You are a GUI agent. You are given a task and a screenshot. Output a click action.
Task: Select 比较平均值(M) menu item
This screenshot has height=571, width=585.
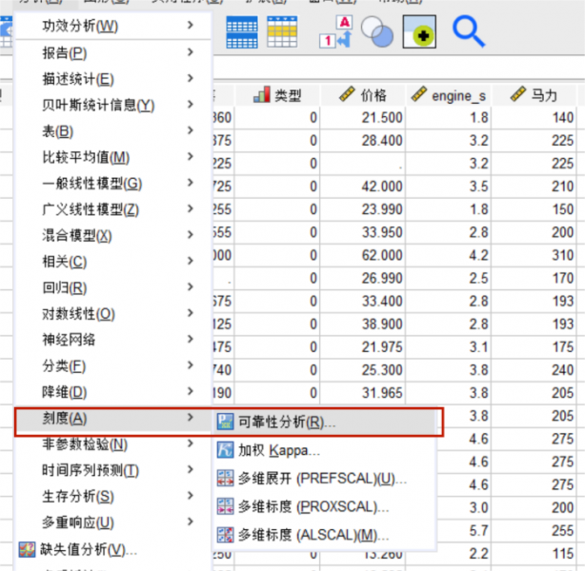(86, 157)
